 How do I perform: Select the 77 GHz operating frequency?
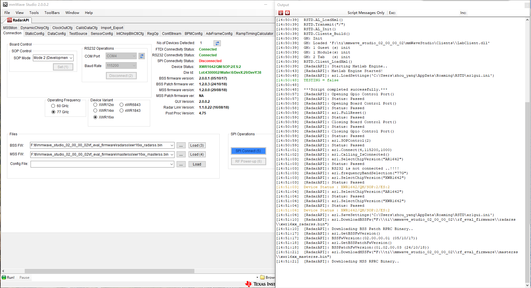coord(60,112)
